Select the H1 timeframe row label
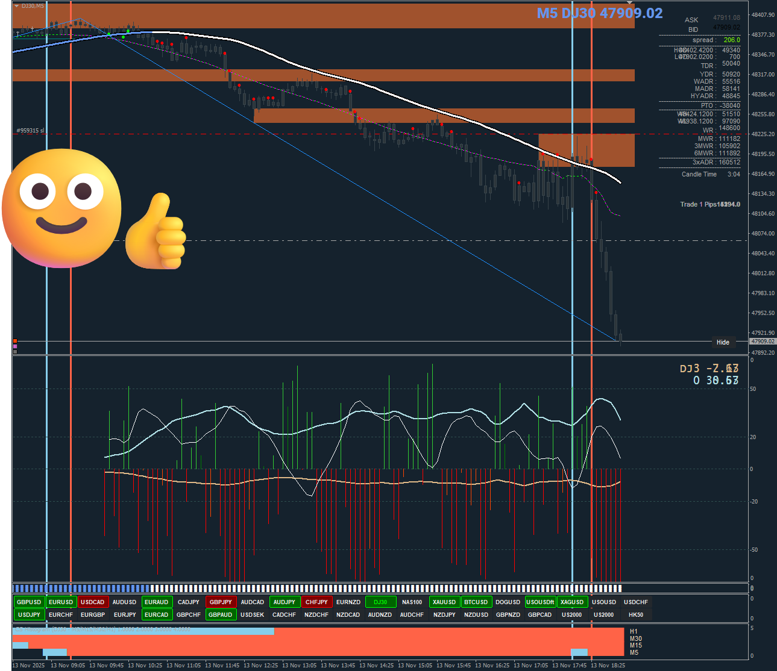 [634, 632]
